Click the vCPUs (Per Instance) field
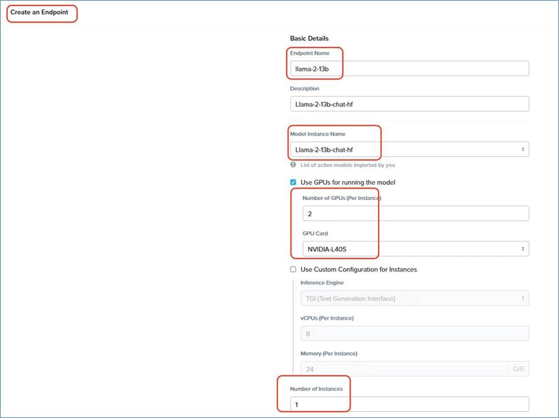Image resolution: width=559 pixels, height=418 pixels. tap(415, 333)
